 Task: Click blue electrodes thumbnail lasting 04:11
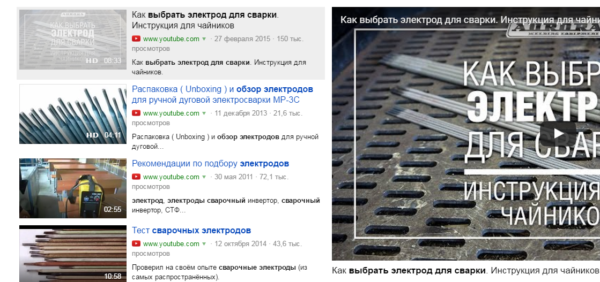tap(73, 115)
